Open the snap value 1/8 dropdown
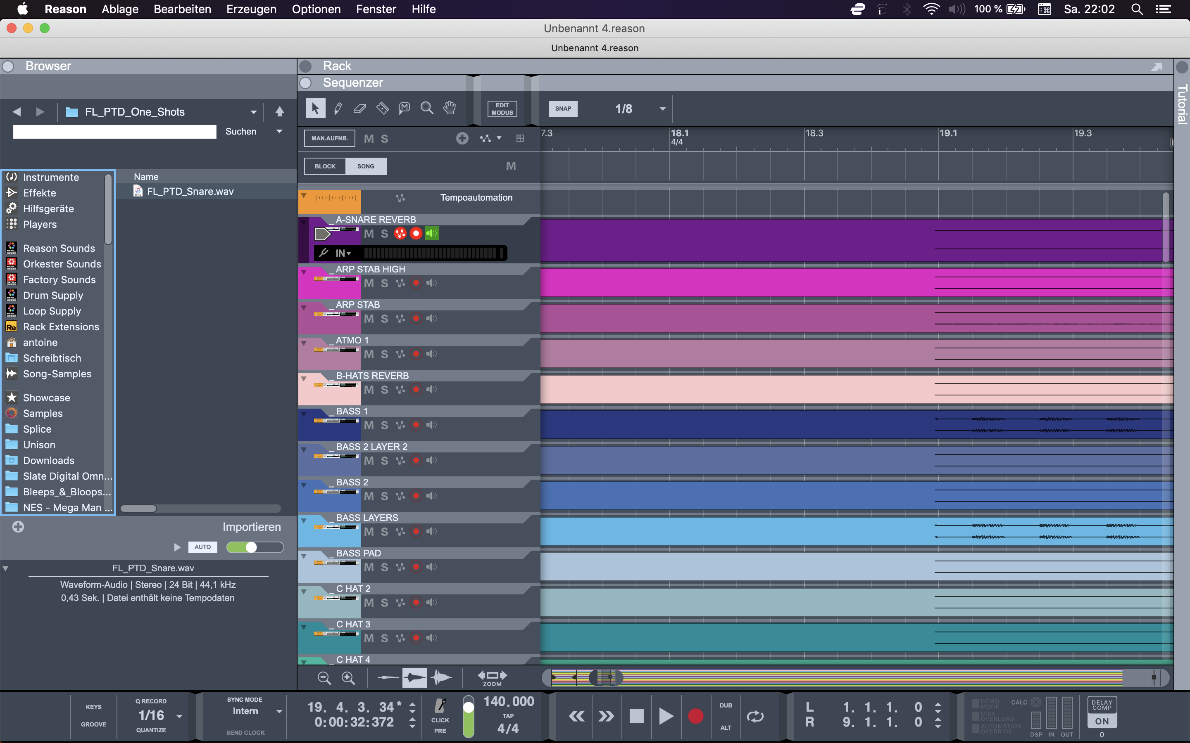1190x743 pixels. pyautogui.click(x=662, y=109)
